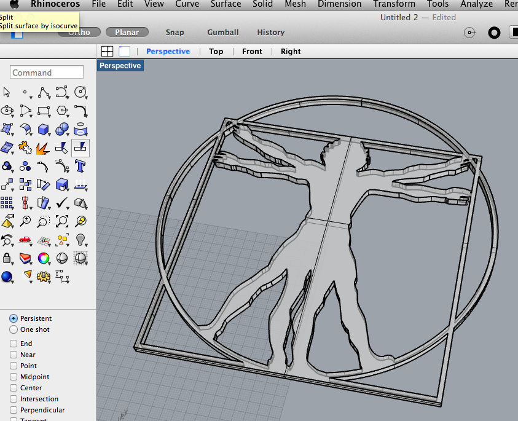Select the Persistent radio button

click(14, 318)
